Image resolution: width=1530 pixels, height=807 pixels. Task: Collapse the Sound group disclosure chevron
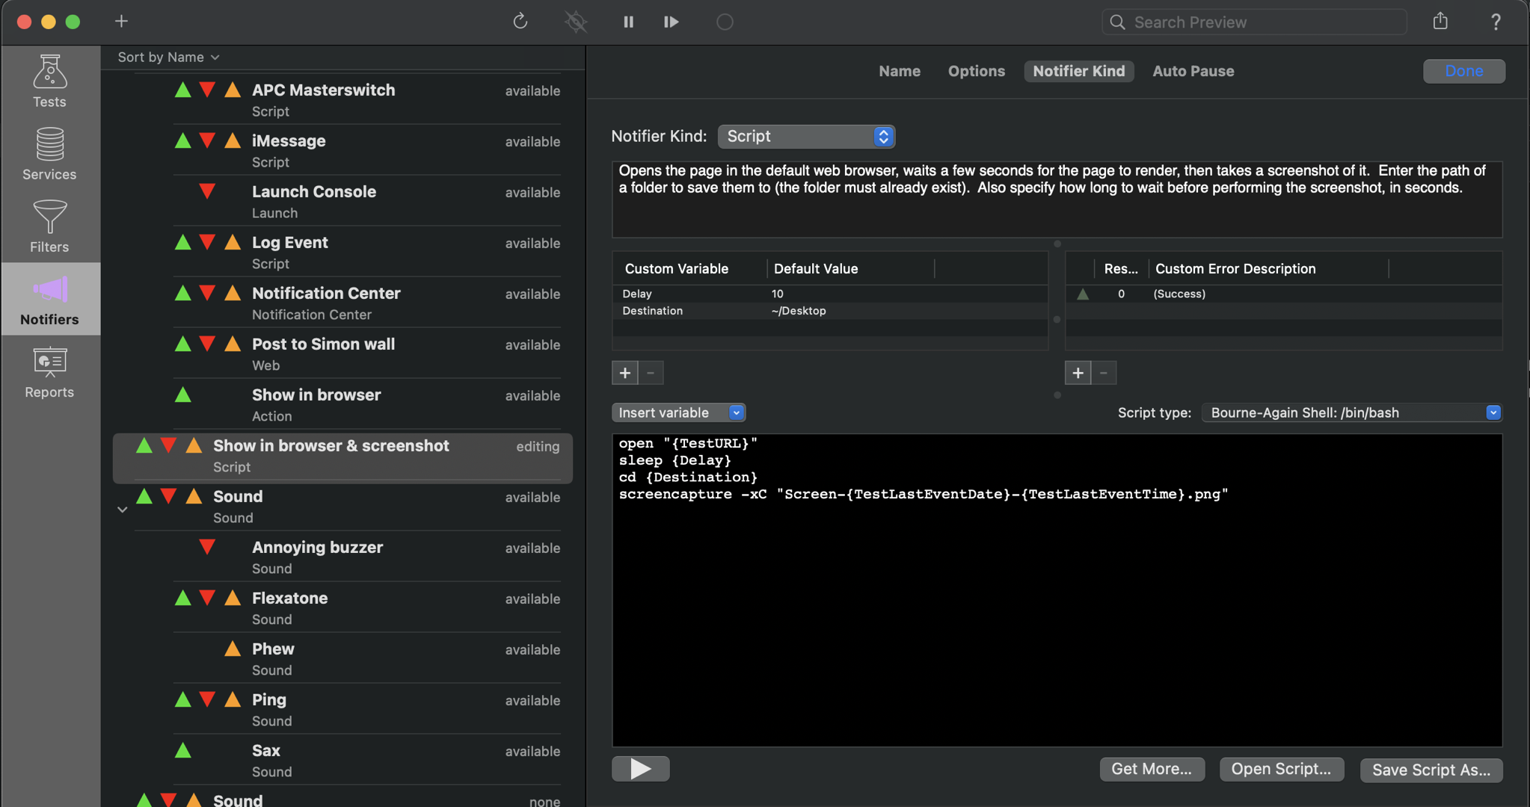123,510
